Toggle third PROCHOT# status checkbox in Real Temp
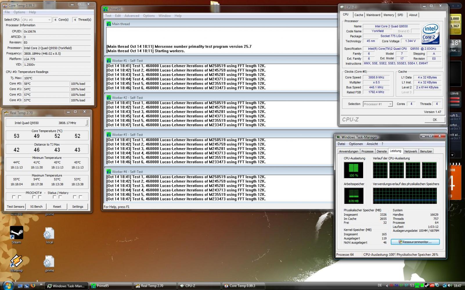Viewport: 465px width, 290px height. coord(54,197)
